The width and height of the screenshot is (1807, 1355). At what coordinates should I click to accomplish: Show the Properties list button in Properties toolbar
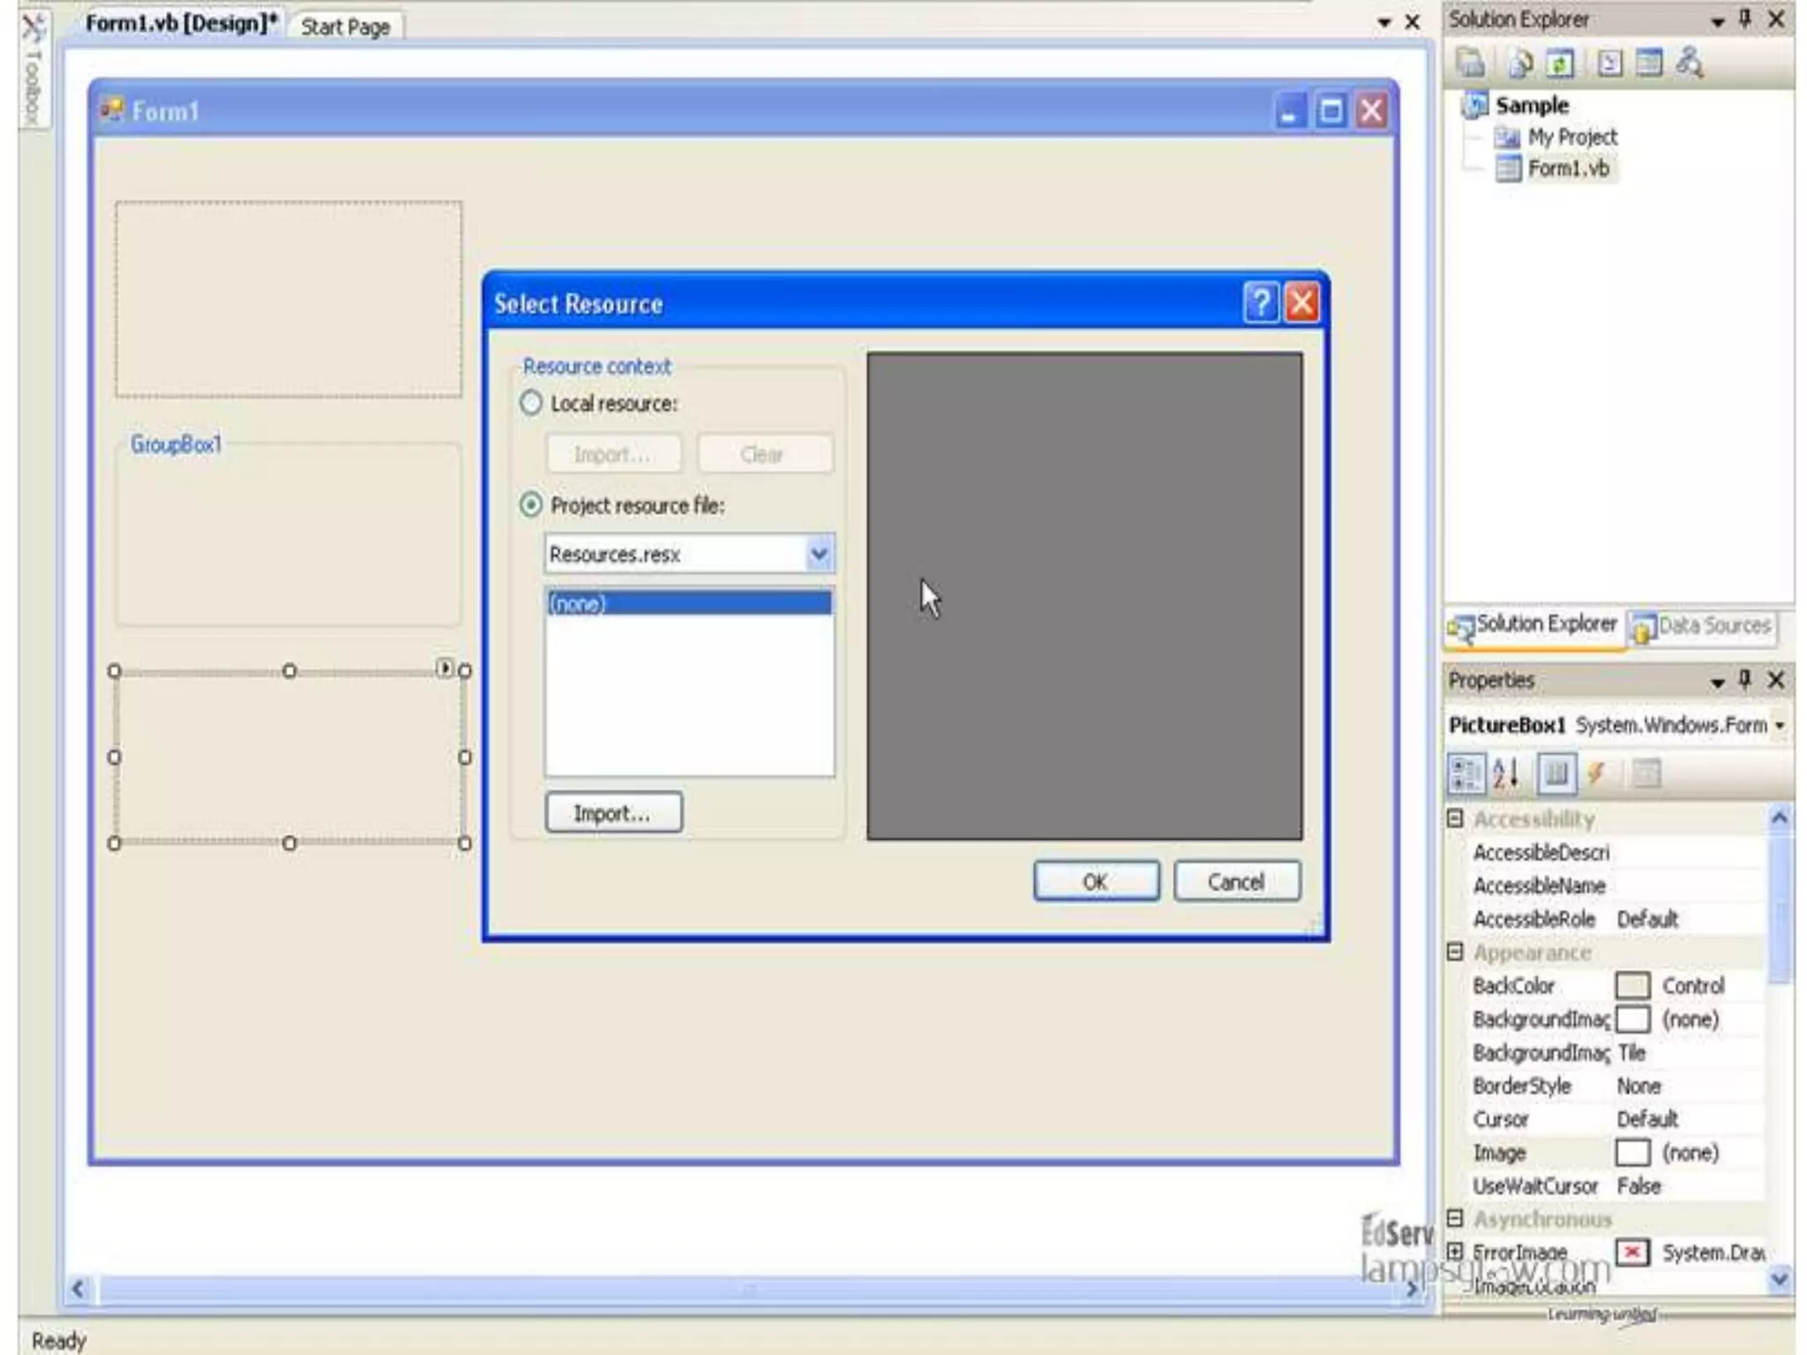(x=1556, y=774)
